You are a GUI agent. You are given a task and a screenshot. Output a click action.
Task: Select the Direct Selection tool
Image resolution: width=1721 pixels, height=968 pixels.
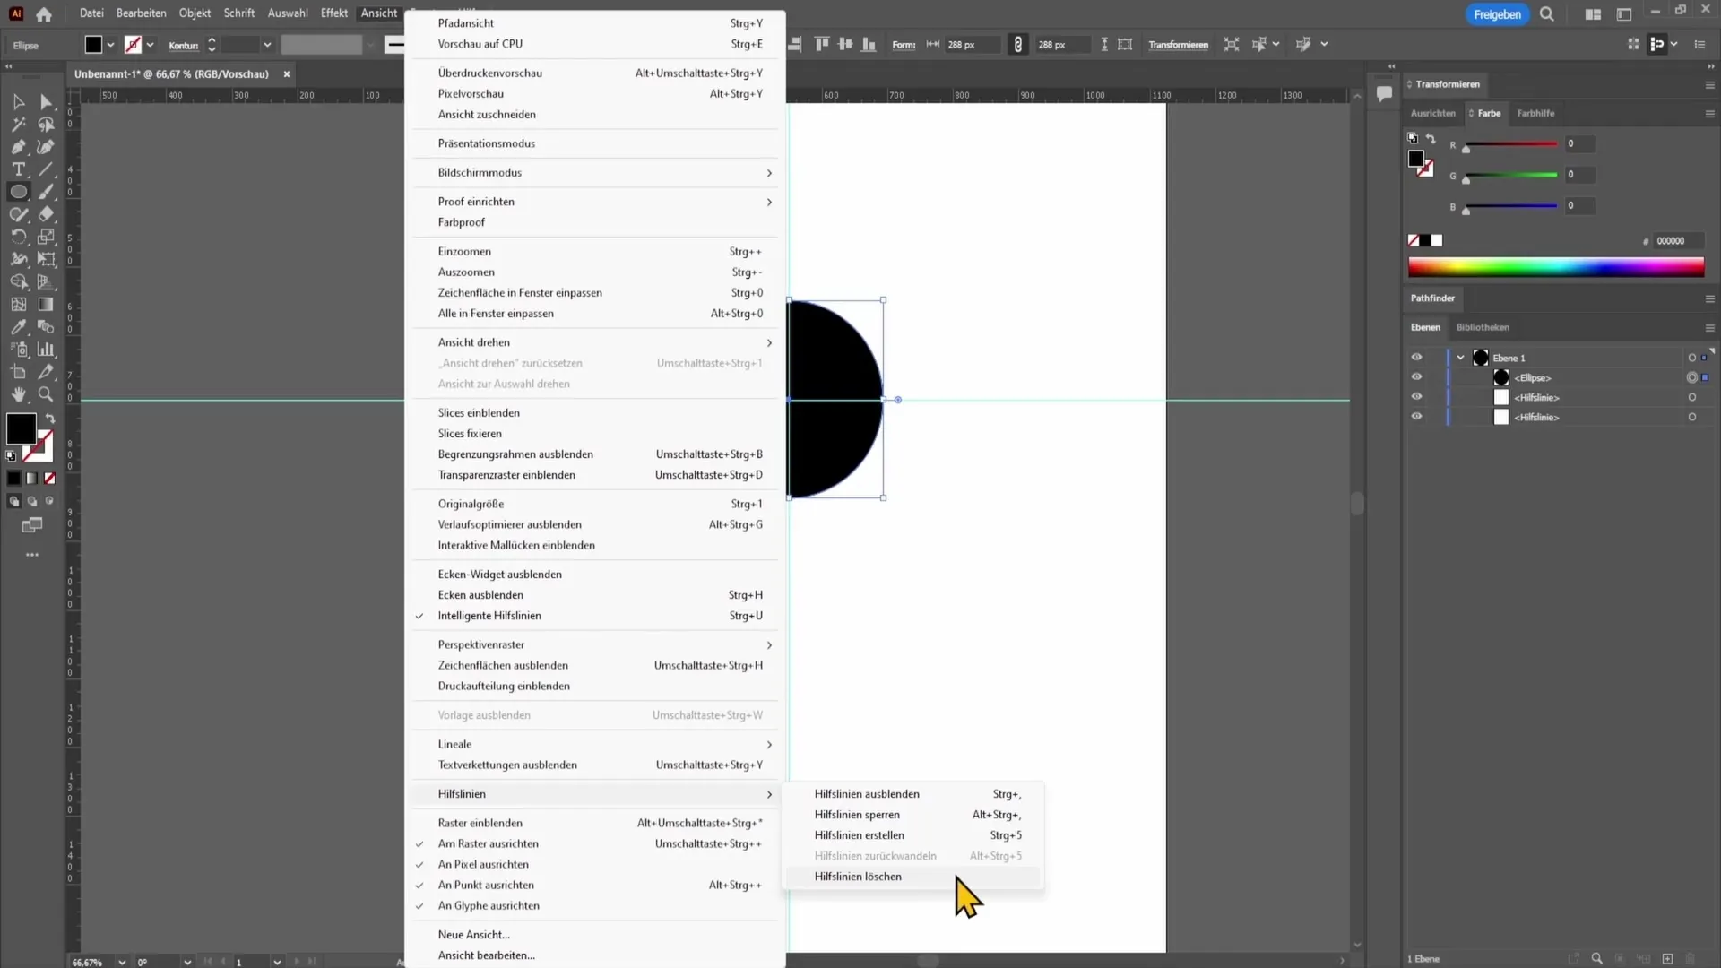click(47, 102)
